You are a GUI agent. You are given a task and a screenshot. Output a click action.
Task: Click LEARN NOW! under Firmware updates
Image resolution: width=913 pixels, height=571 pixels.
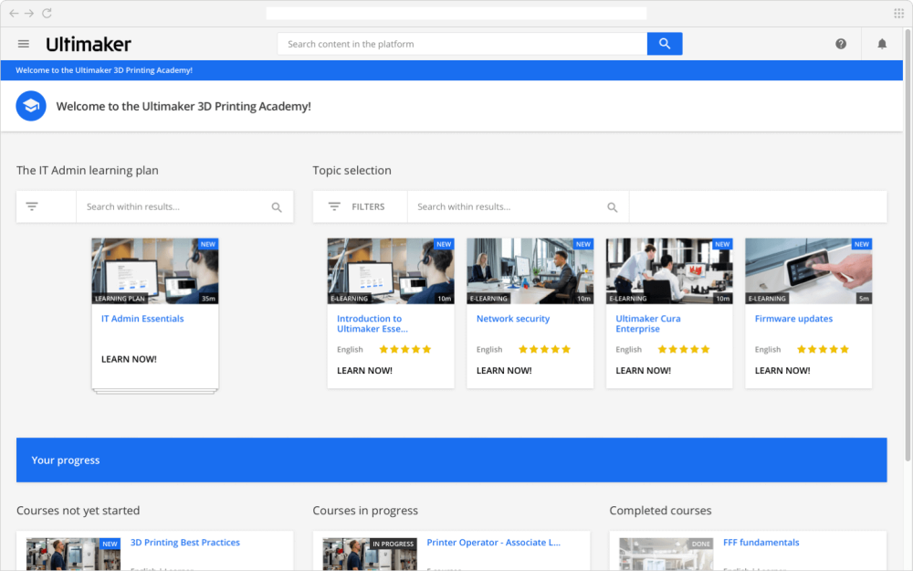[x=782, y=371]
